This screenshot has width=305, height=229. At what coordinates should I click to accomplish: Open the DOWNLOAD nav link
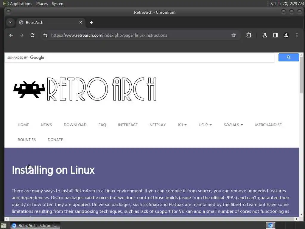[x=75, y=125]
